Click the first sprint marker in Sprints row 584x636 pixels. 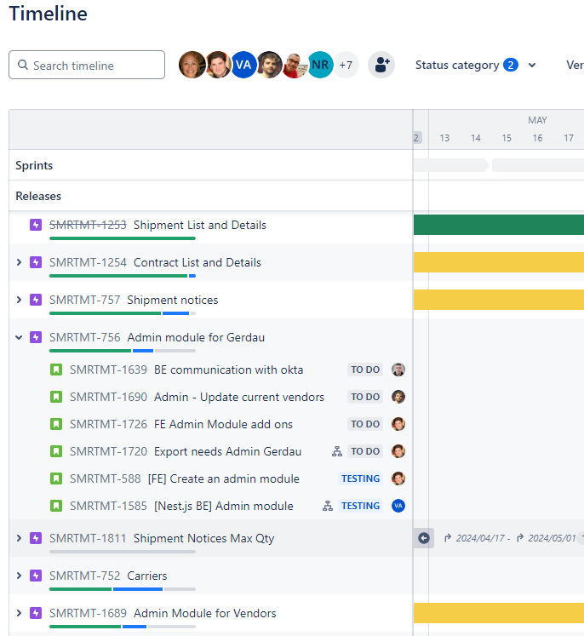[451, 165]
